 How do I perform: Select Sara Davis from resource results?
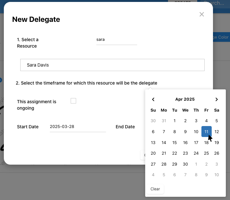tap(112, 65)
